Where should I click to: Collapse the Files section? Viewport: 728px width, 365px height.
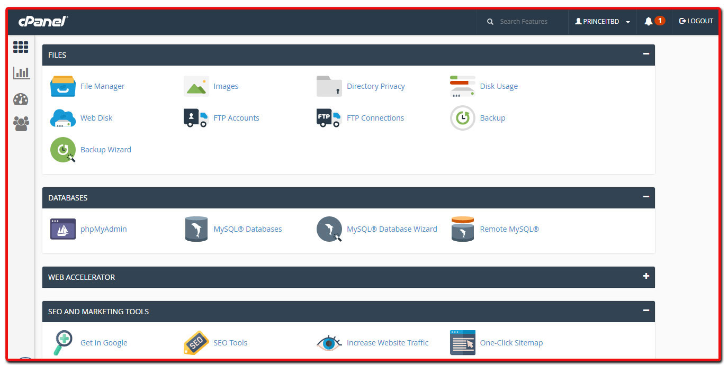coord(646,54)
